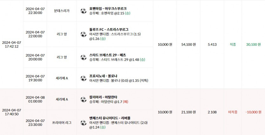Image resolution: width=265 pixels, height=135 pixels.
Task: Click the 칼리아리 - 아탈란타 match title
Action: (x=103, y=97)
